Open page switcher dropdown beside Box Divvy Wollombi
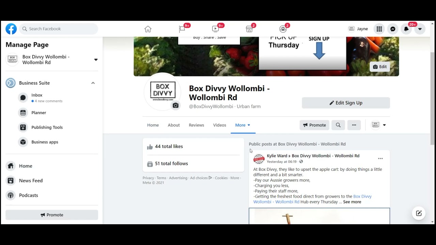The width and height of the screenshot is (436, 245). pyautogui.click(x=96, y=60)
